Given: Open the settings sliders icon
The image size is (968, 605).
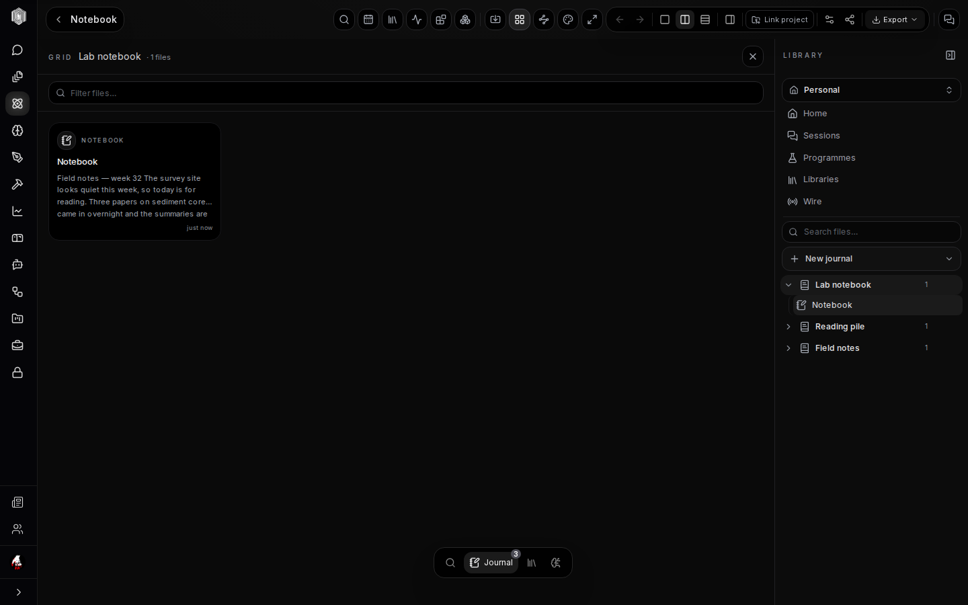Looking at the screenshot, I should 830,19.
